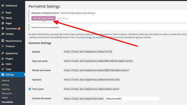Click the Day and name sample-post URL
Screen dimensions: 187x105
click(99, 61)
